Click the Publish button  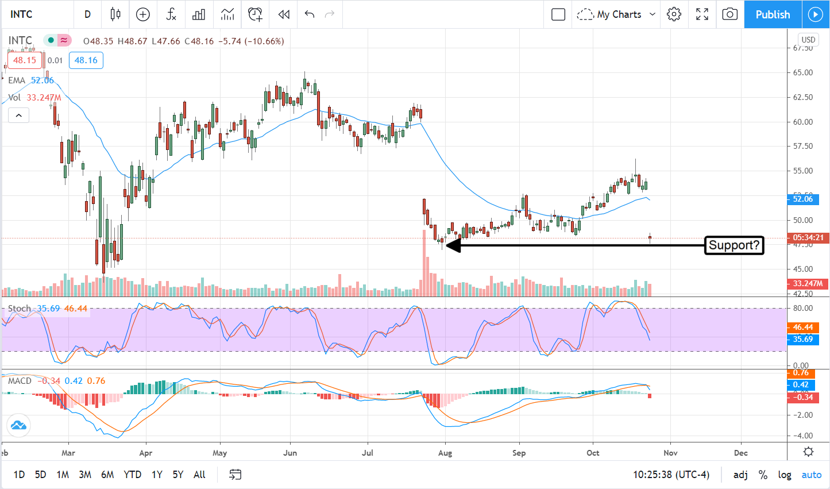(773, 14)
